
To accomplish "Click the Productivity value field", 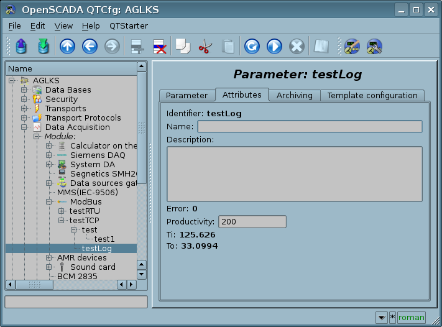I will tap(252, 222).
